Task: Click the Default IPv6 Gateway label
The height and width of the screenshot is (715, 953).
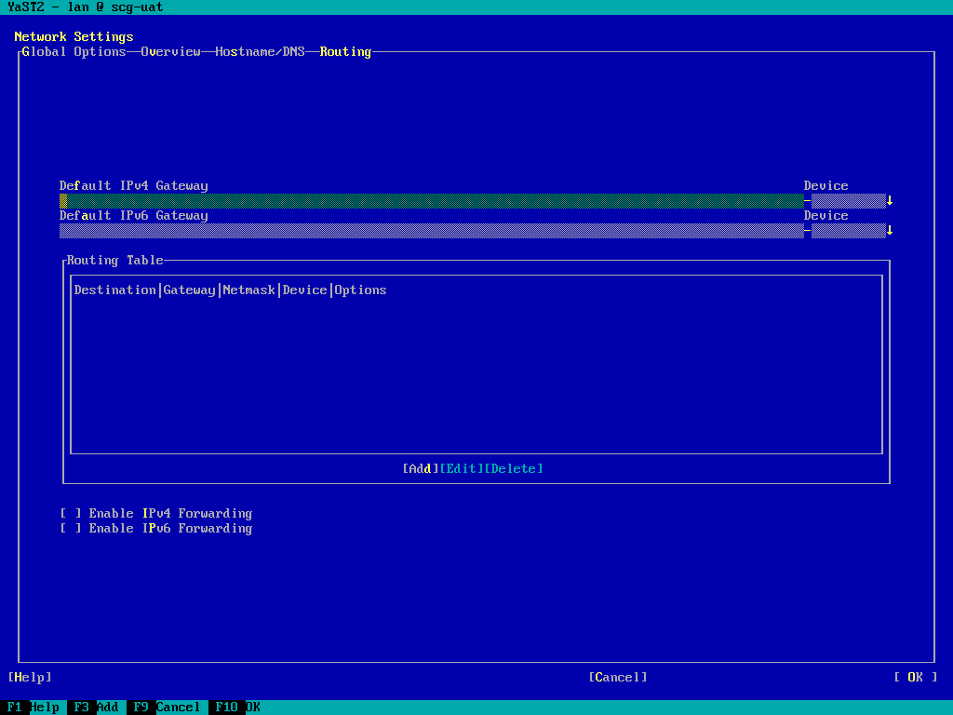Action: (x=134, y=216)
